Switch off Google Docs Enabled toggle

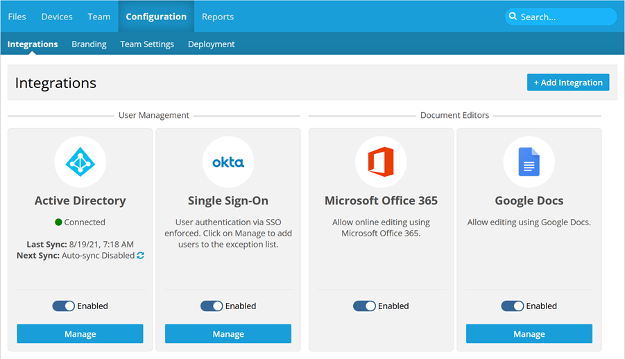513,306
